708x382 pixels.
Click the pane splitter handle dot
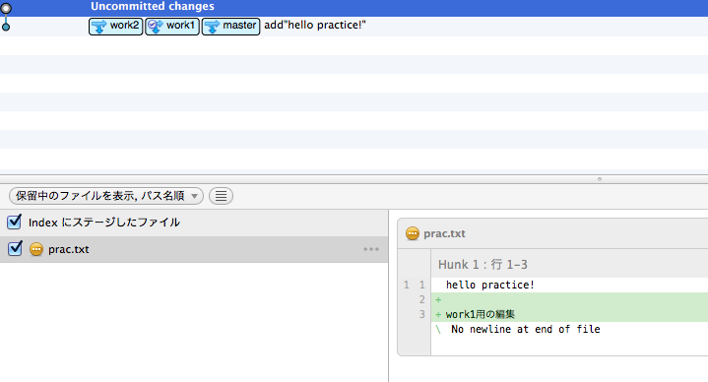[600, 179]
